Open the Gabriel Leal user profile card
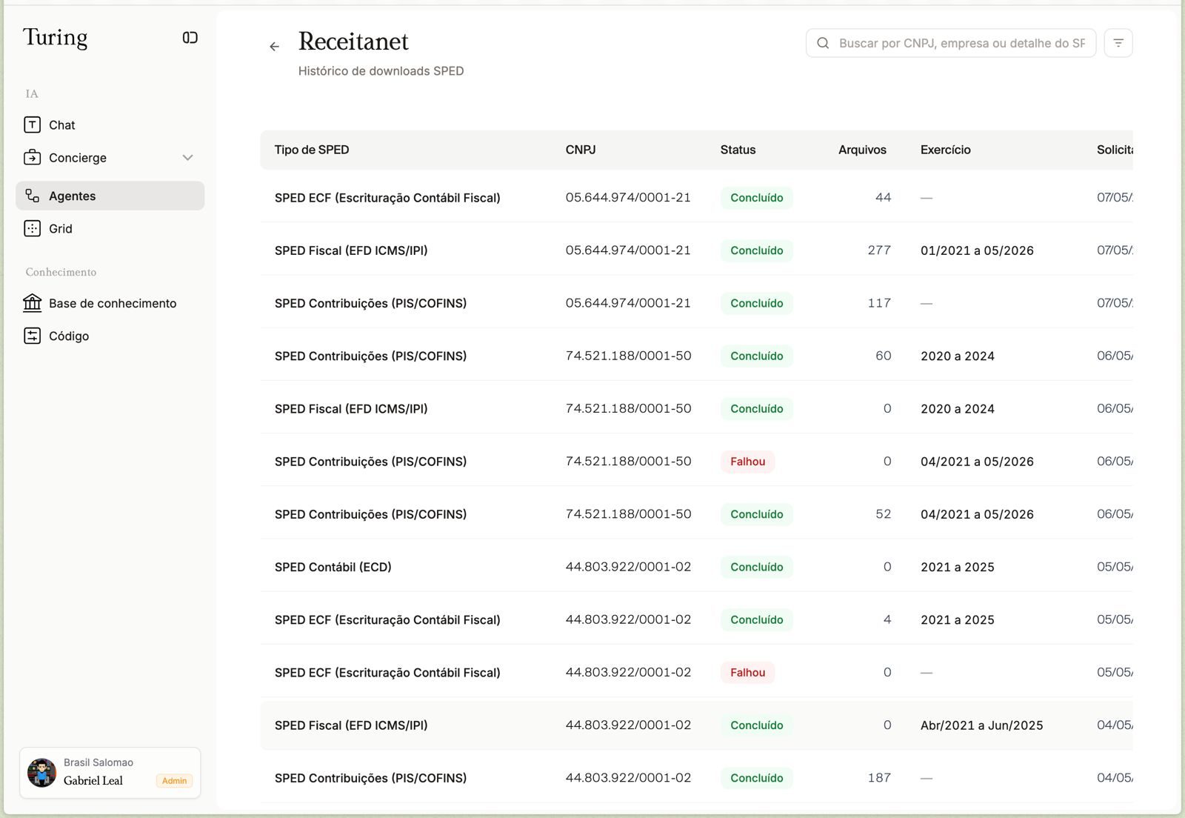Image resolution: width=1185 pixels, height=818 pixels. click(110, 773)
